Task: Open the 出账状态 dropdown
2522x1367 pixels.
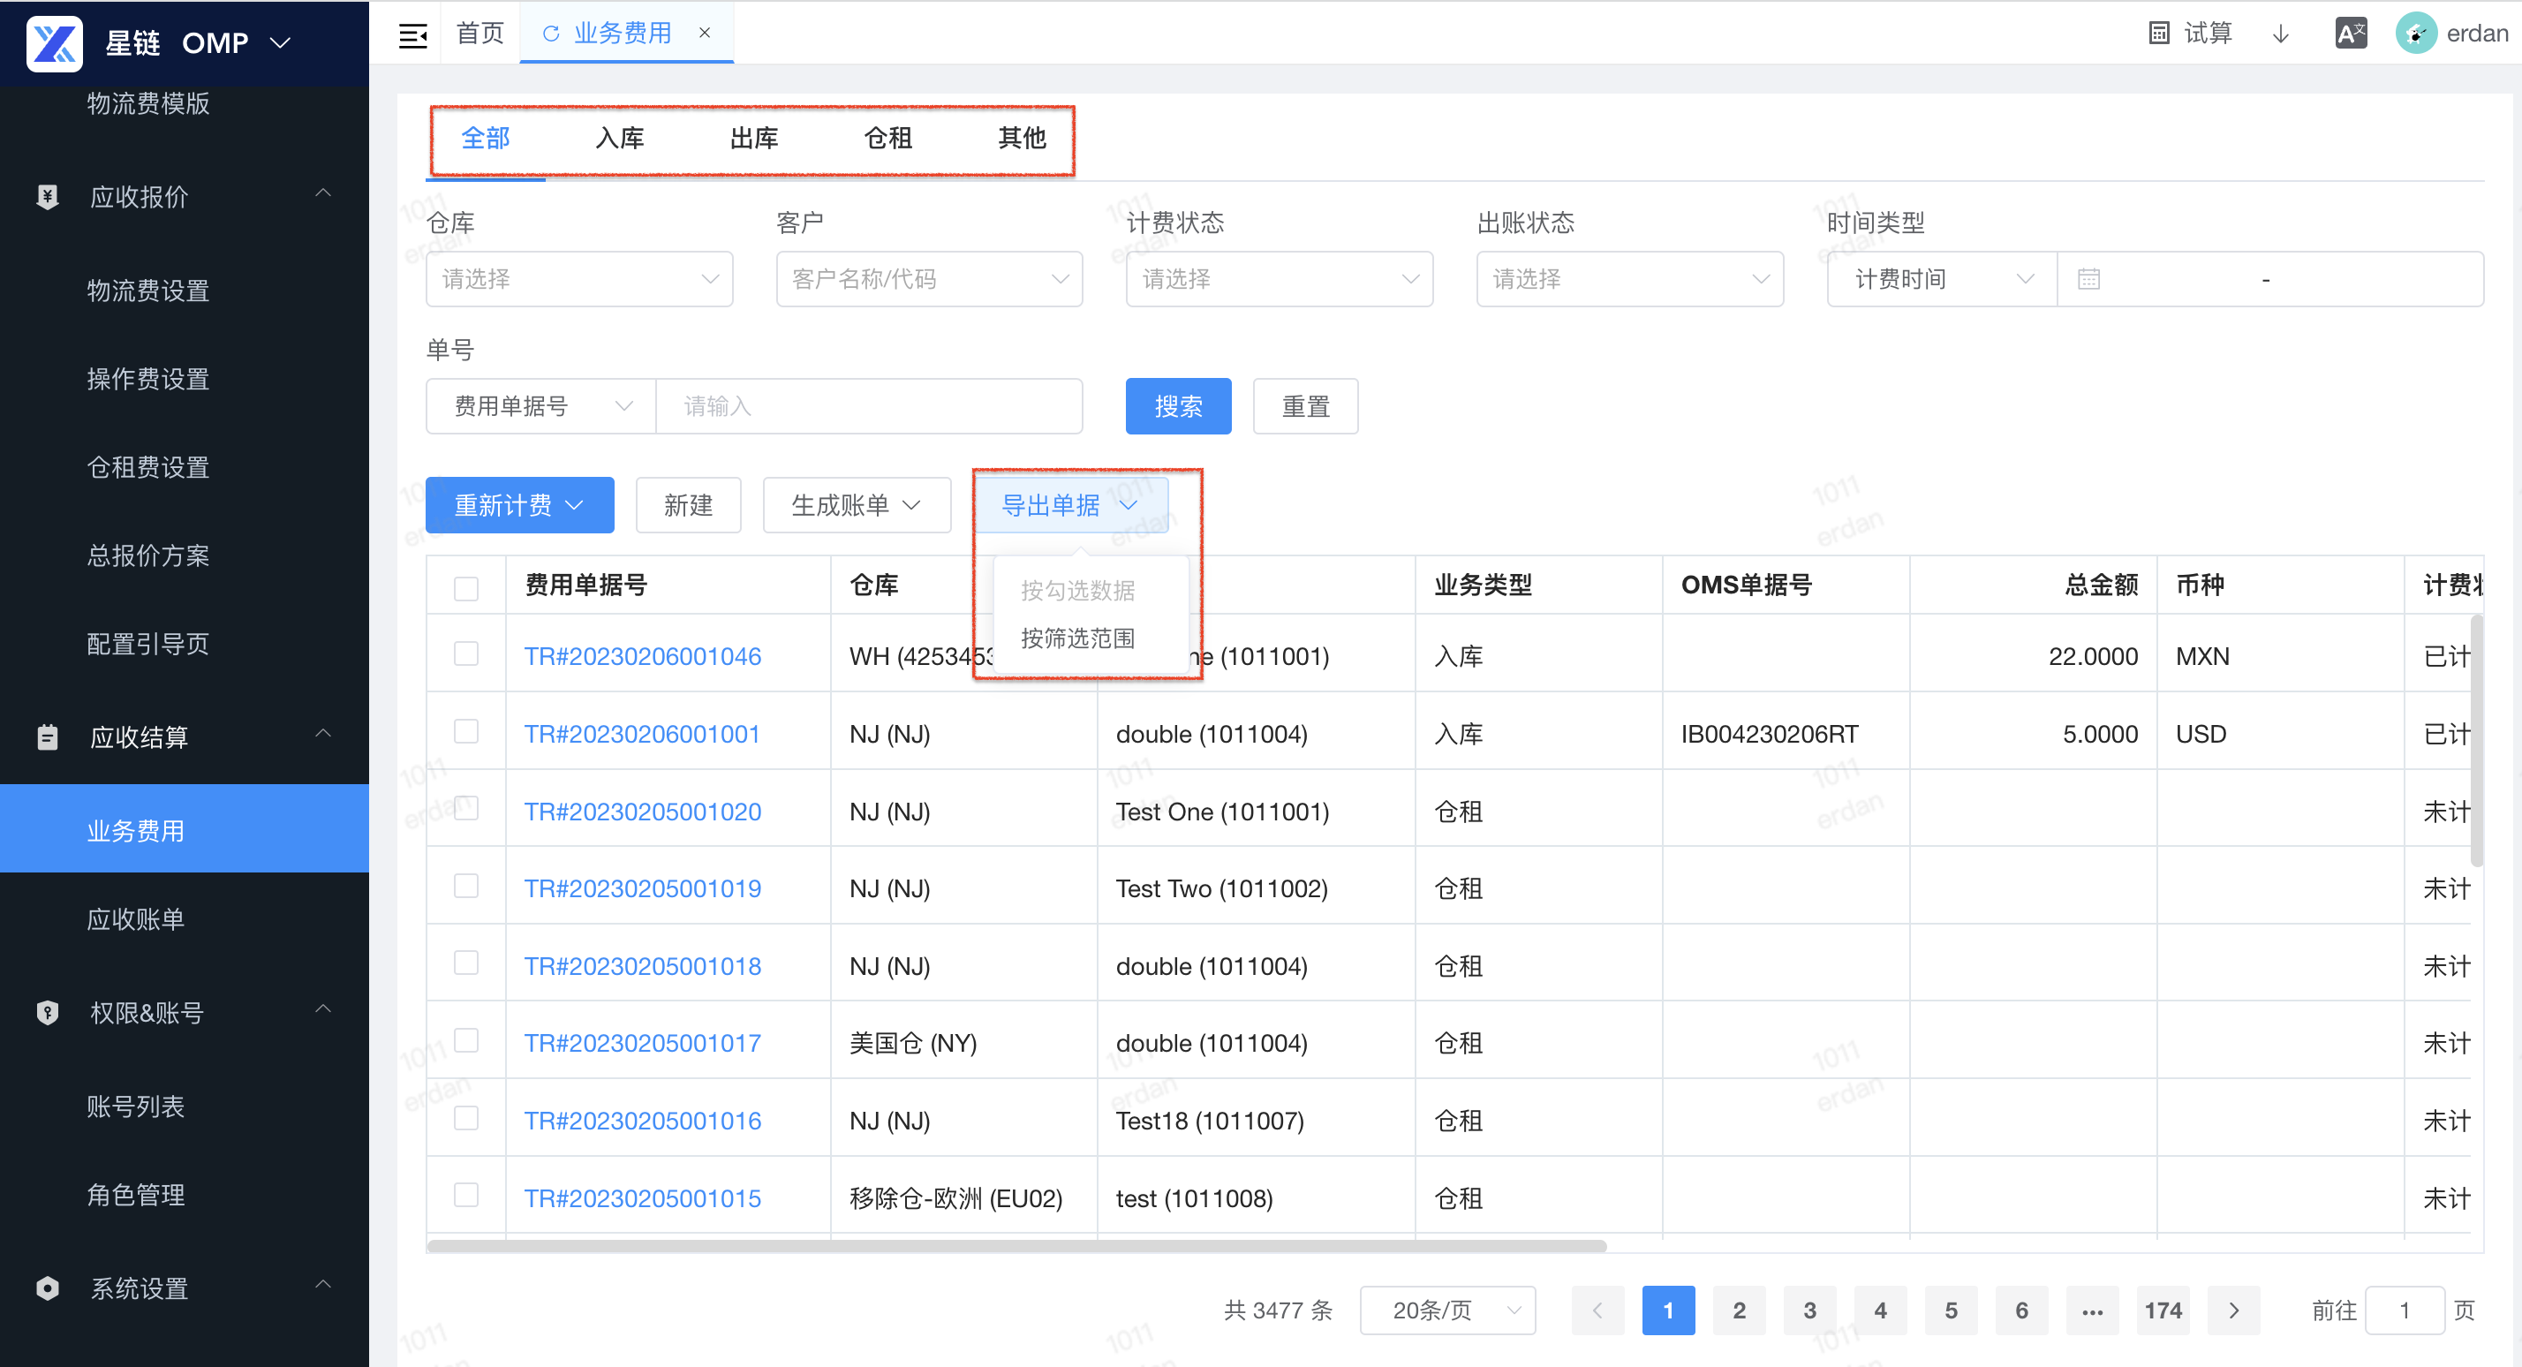Action: pos(1629,279)
